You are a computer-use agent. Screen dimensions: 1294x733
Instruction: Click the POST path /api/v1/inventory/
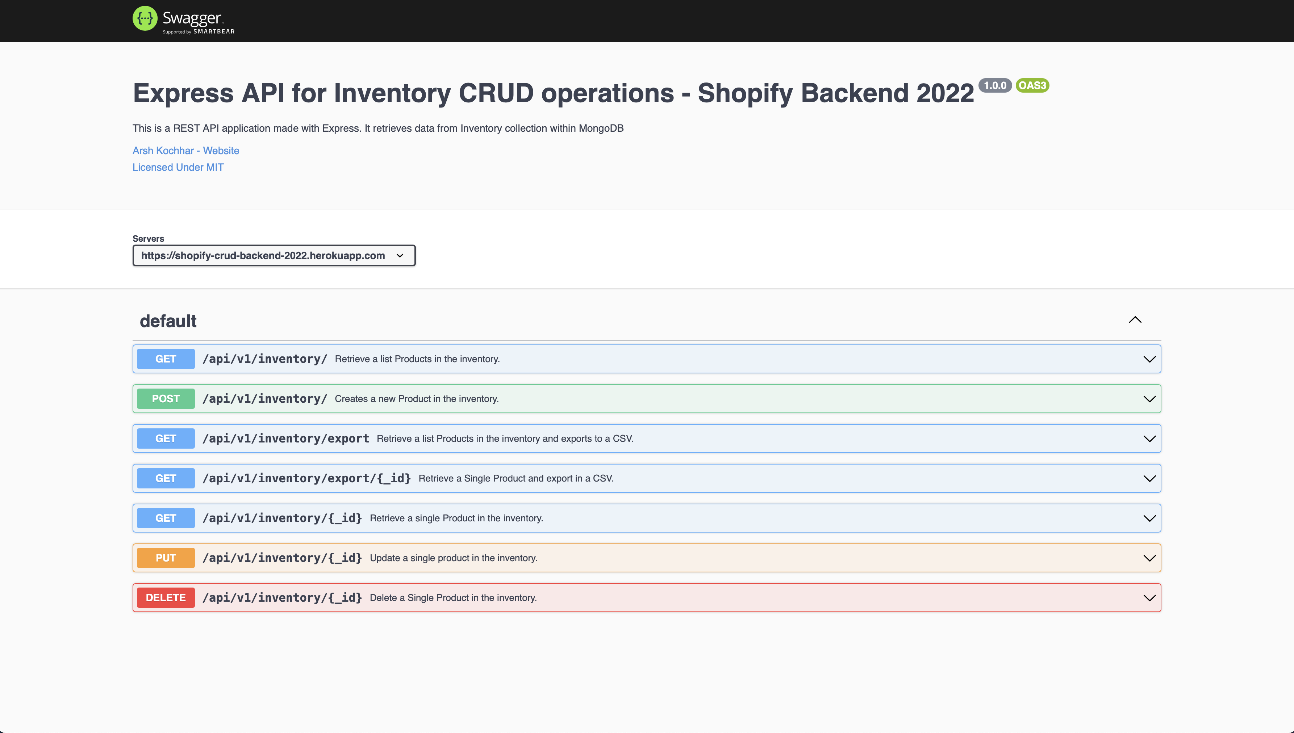(265, 399)
